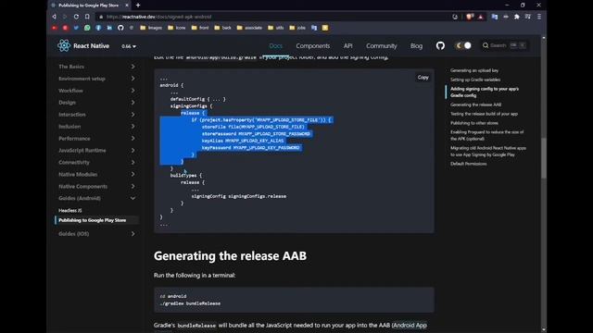Open the GitHub bookmark in the bookmarks bar
Screen dimensions: 593x333
(x=120, y=28)
